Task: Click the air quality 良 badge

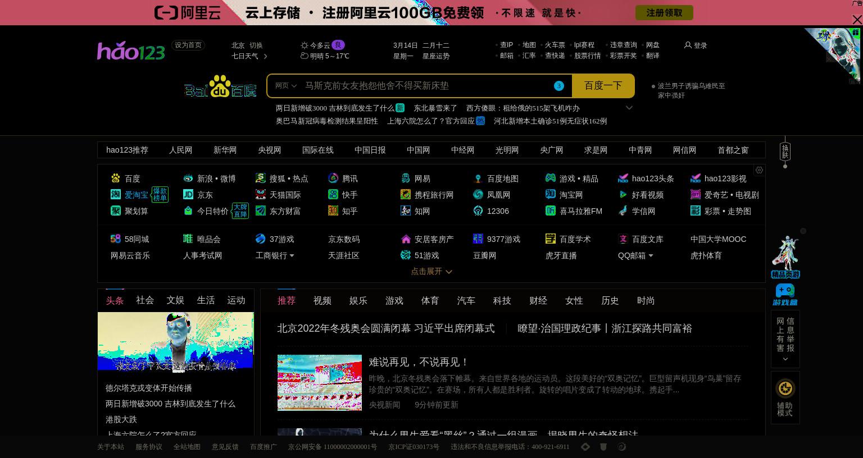Action: tap(338, 45)
